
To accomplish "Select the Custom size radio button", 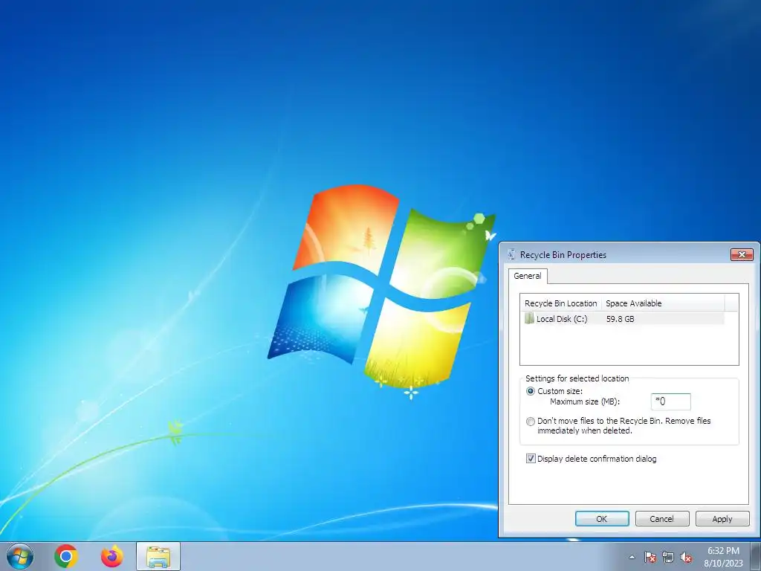I will pos(531,391).
